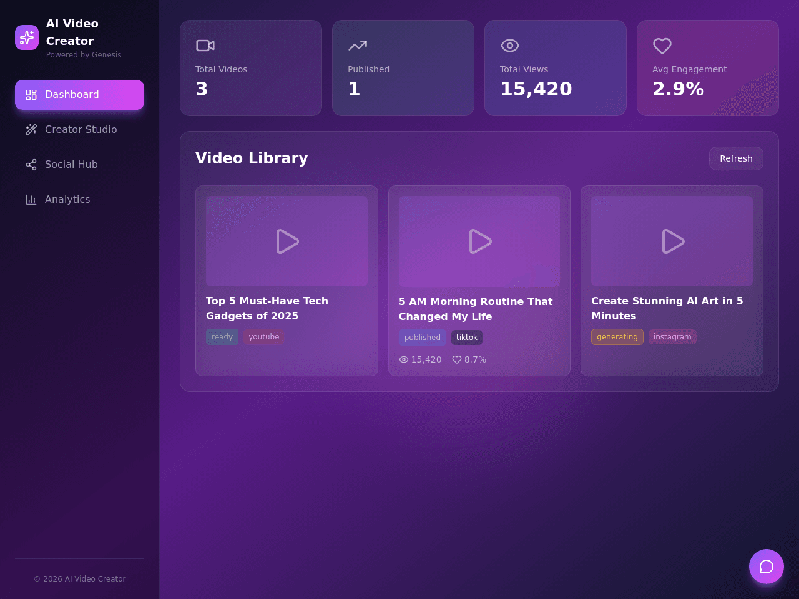Click the title '5 AM Morning Routine That Changed My Life'

coord(476,309)
